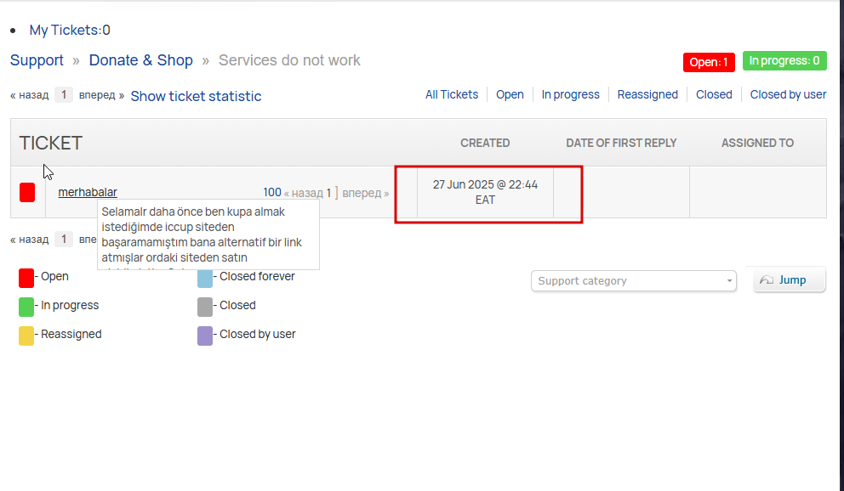The height and width of the screenshot is (491, 844).
Task: Go to Support breadcrumb
Action: tap(37, 60)
